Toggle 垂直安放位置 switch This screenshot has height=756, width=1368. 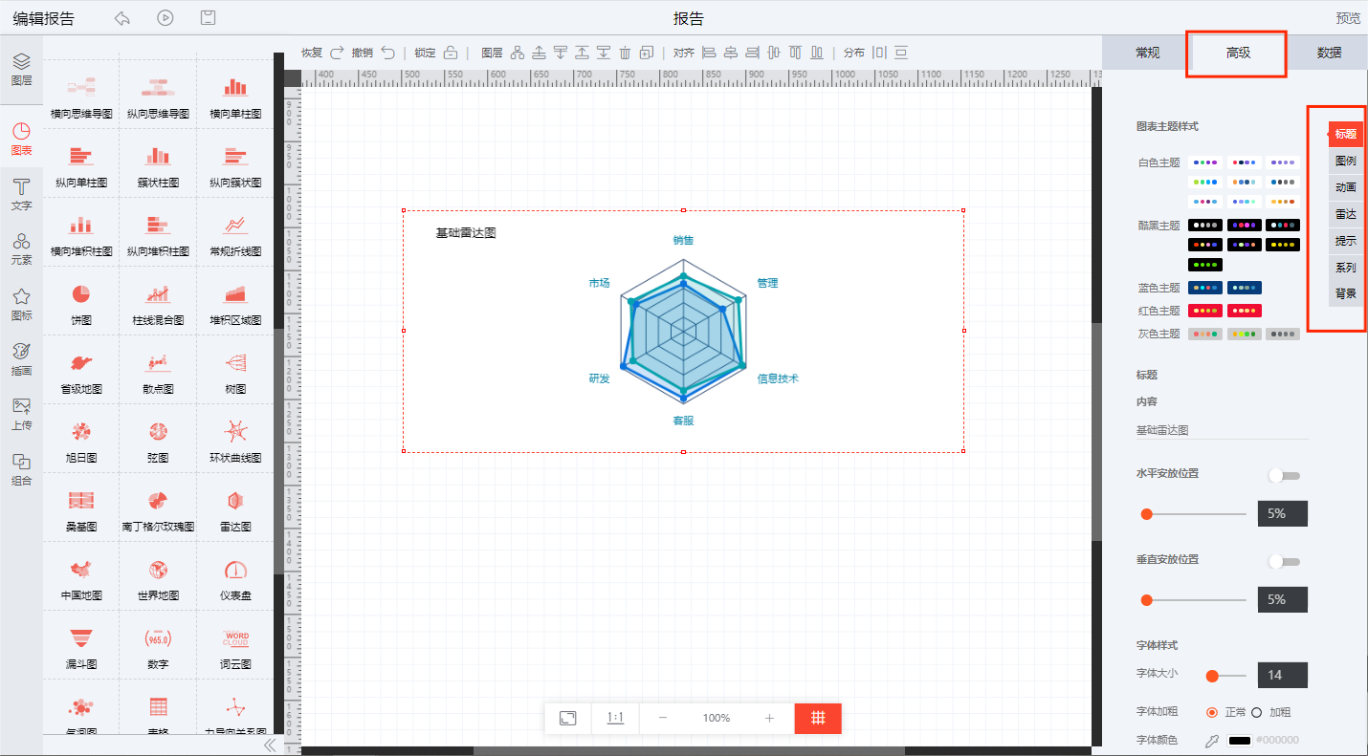coord(1283,561)
